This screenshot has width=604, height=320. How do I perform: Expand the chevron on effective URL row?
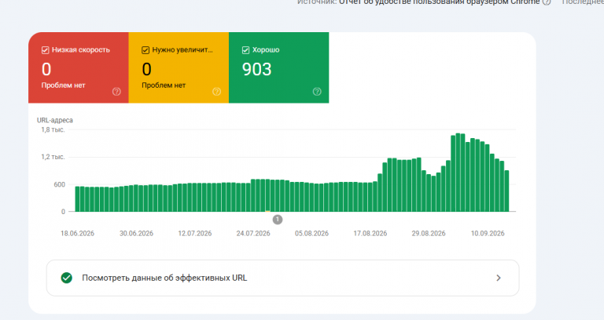[499, 278]
